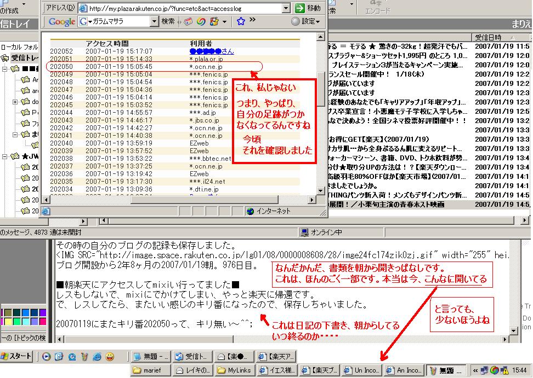Image resolution: width=533 pixels, height=378 pixels.
Task: Click the bright red color swatch in palette
Action: click(43, 322)
